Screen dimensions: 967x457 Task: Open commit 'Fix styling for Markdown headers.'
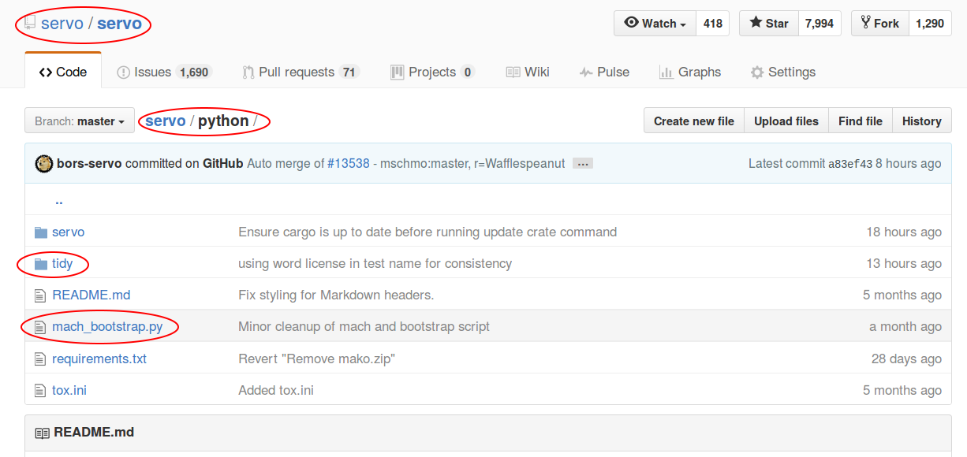click(336, 295)
